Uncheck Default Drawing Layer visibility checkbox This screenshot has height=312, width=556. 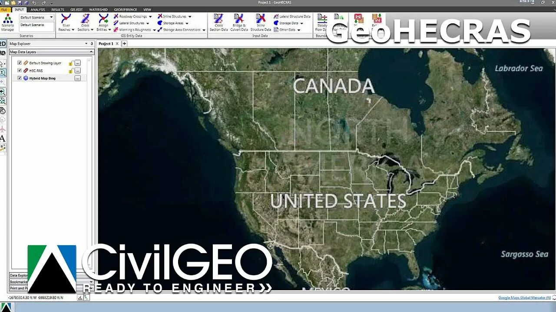tap(20, 63)
